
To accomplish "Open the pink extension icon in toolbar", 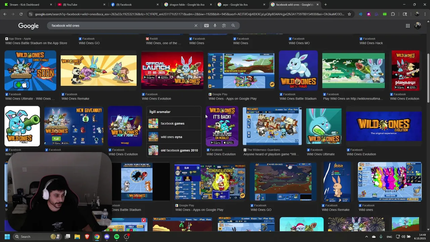I will click(369, 14).
